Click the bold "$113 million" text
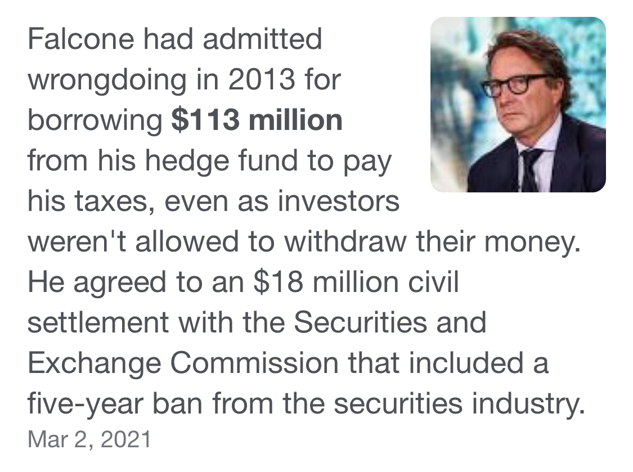This screenshot has height=472, width=633. coord(257,120)
